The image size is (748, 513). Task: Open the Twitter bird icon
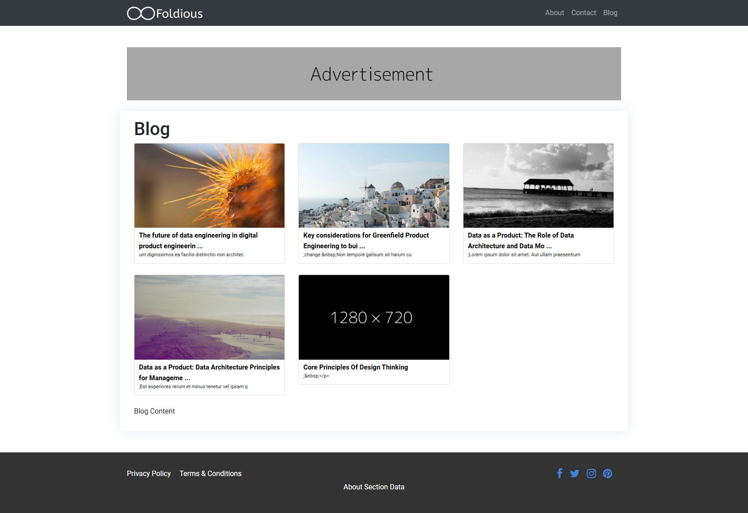click(574, 473)
